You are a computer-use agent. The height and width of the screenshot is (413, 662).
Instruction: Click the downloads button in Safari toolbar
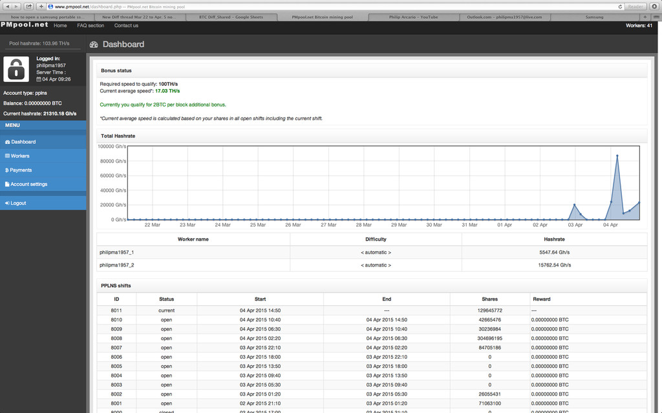click(x=654, y=6)
